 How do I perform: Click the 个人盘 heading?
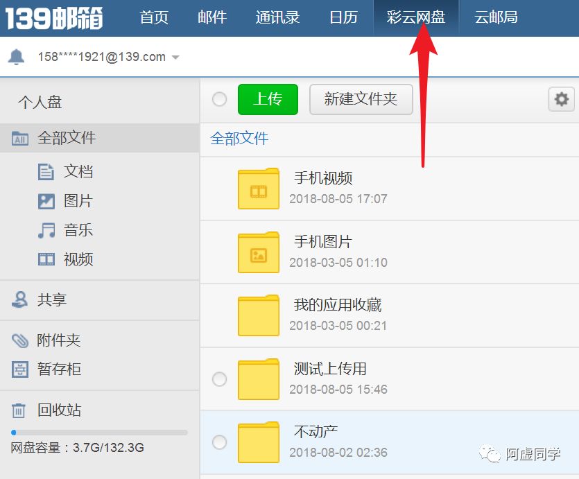coord(40,102)
